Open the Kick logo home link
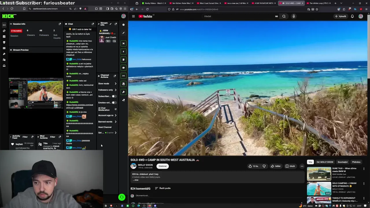Viewport: 370px width, 208px height. pyautogui.click(x=9, y=16)
